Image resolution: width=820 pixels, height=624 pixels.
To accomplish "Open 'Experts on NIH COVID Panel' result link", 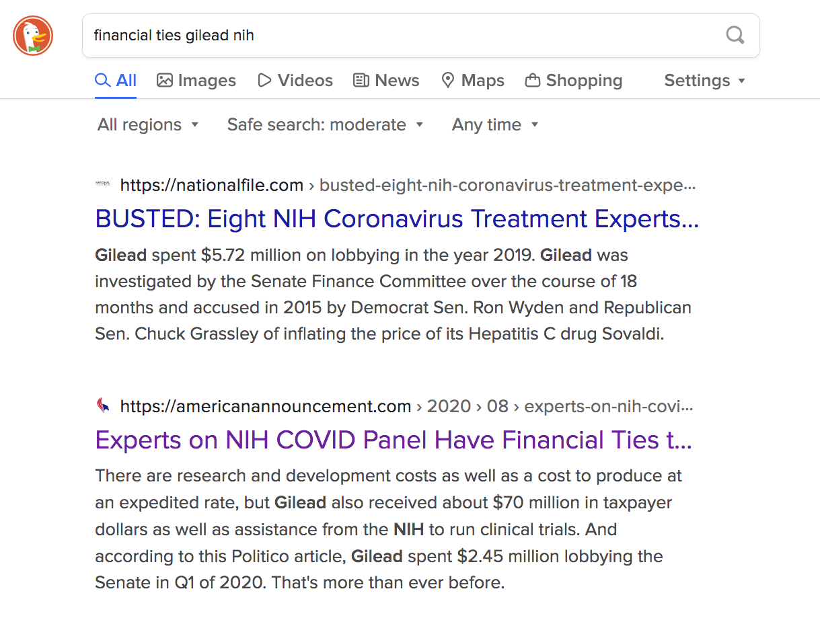I will click(x=394, y=440).
